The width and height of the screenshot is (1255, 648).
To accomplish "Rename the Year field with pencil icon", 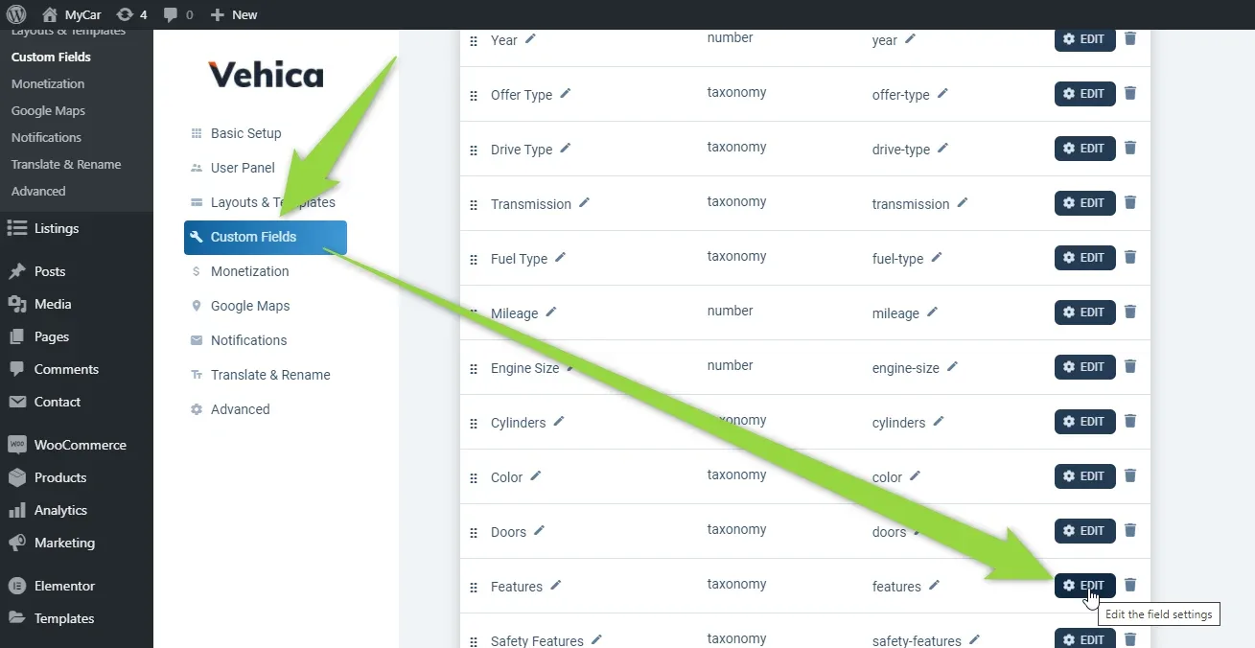I will click(x=530, y=39).
